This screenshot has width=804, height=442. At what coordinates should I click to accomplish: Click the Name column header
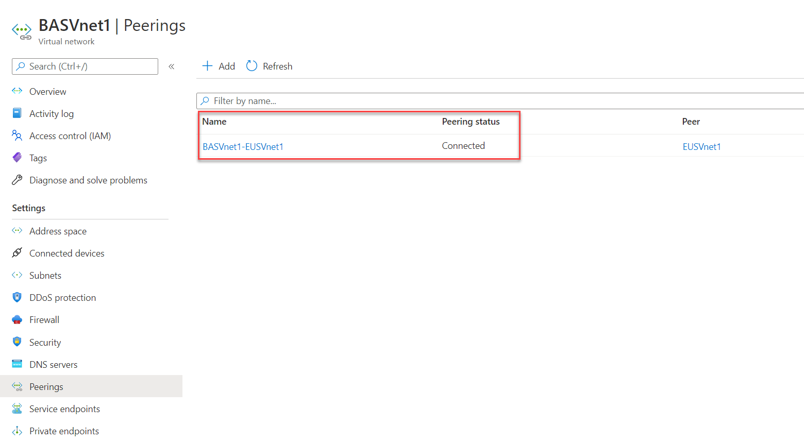point(214,122)
